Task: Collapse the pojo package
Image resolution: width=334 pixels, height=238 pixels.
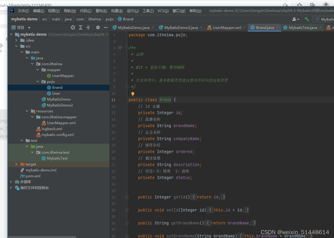Action: [38, 81]
